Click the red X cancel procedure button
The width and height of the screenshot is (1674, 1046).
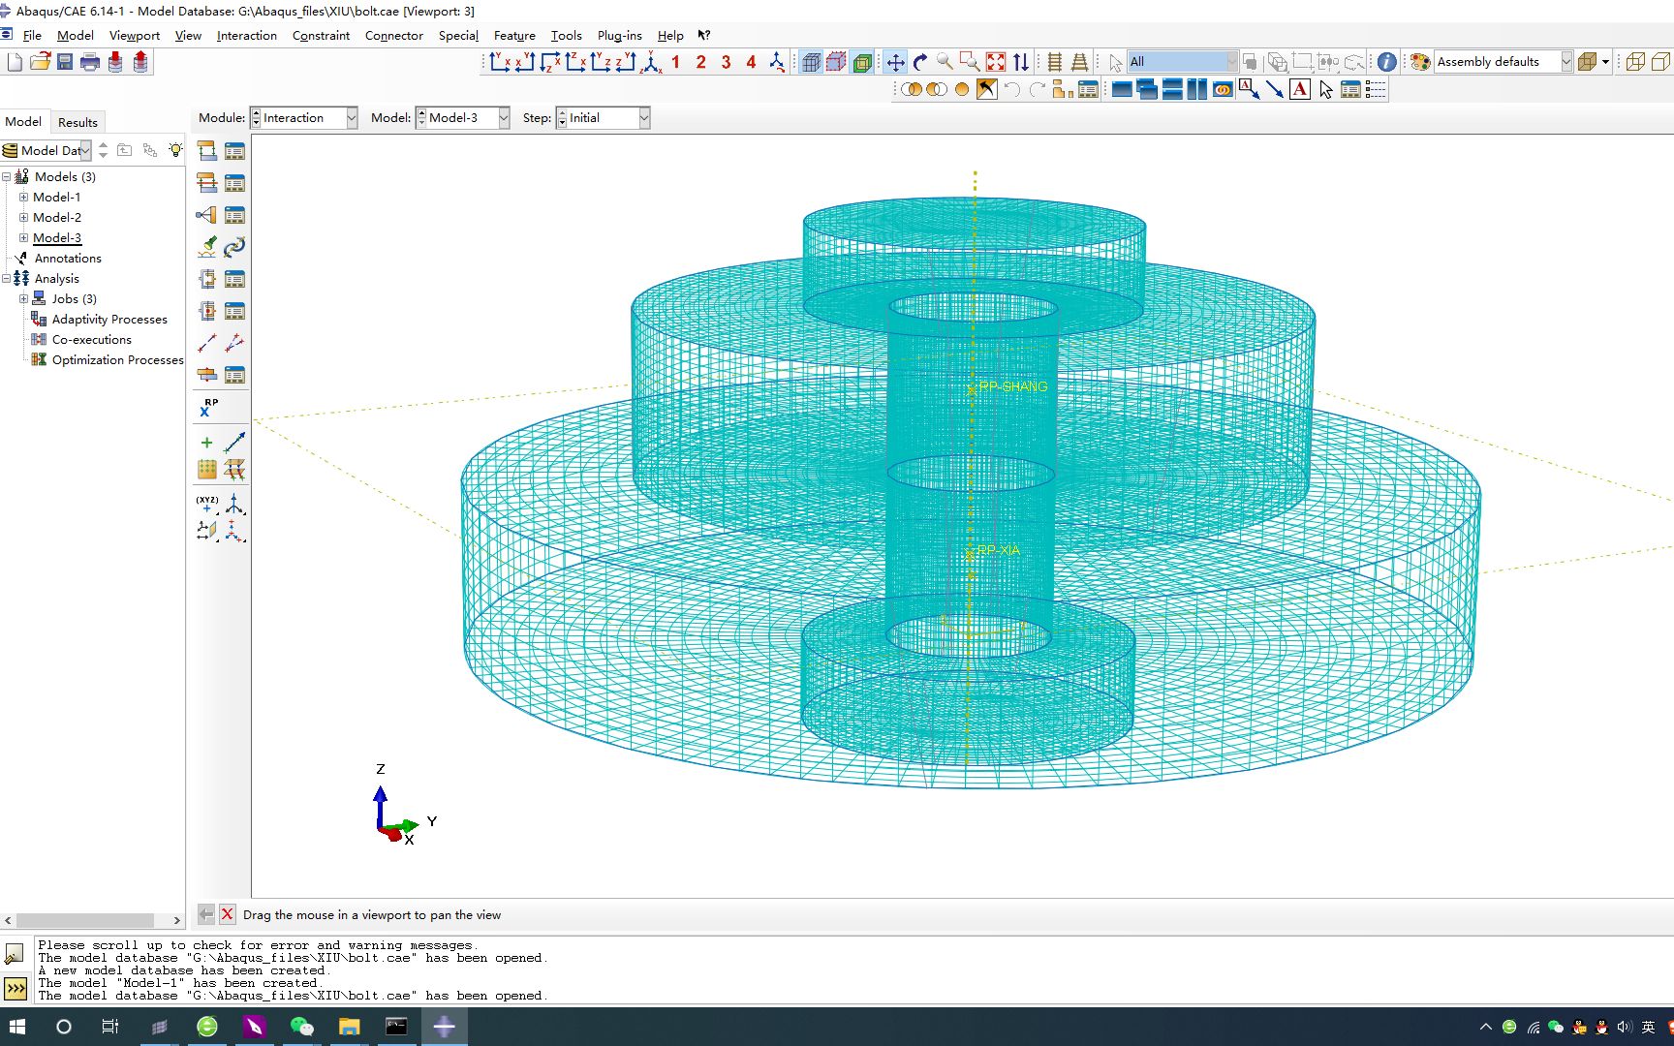click(x=227, y=914)
